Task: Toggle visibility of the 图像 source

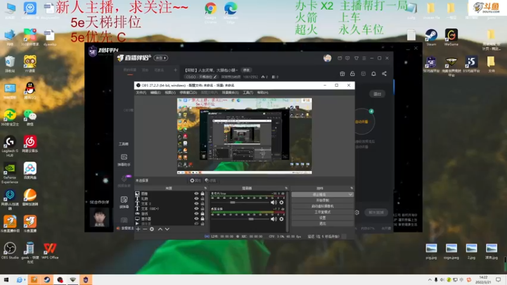Action: 196,194
